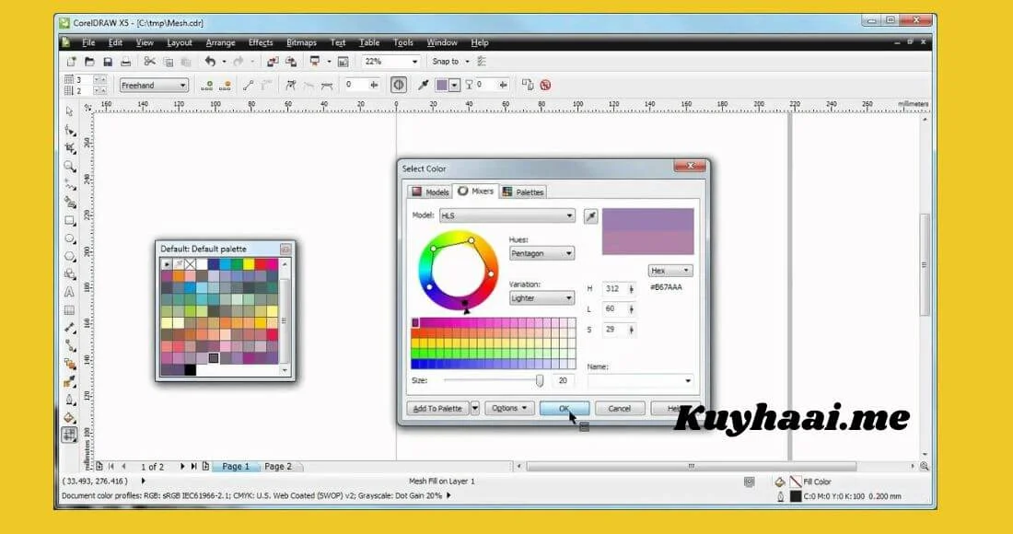Screen dimensions: 1013x534
Task: Select the Crop tool
Action: click(x=70, y=148)
